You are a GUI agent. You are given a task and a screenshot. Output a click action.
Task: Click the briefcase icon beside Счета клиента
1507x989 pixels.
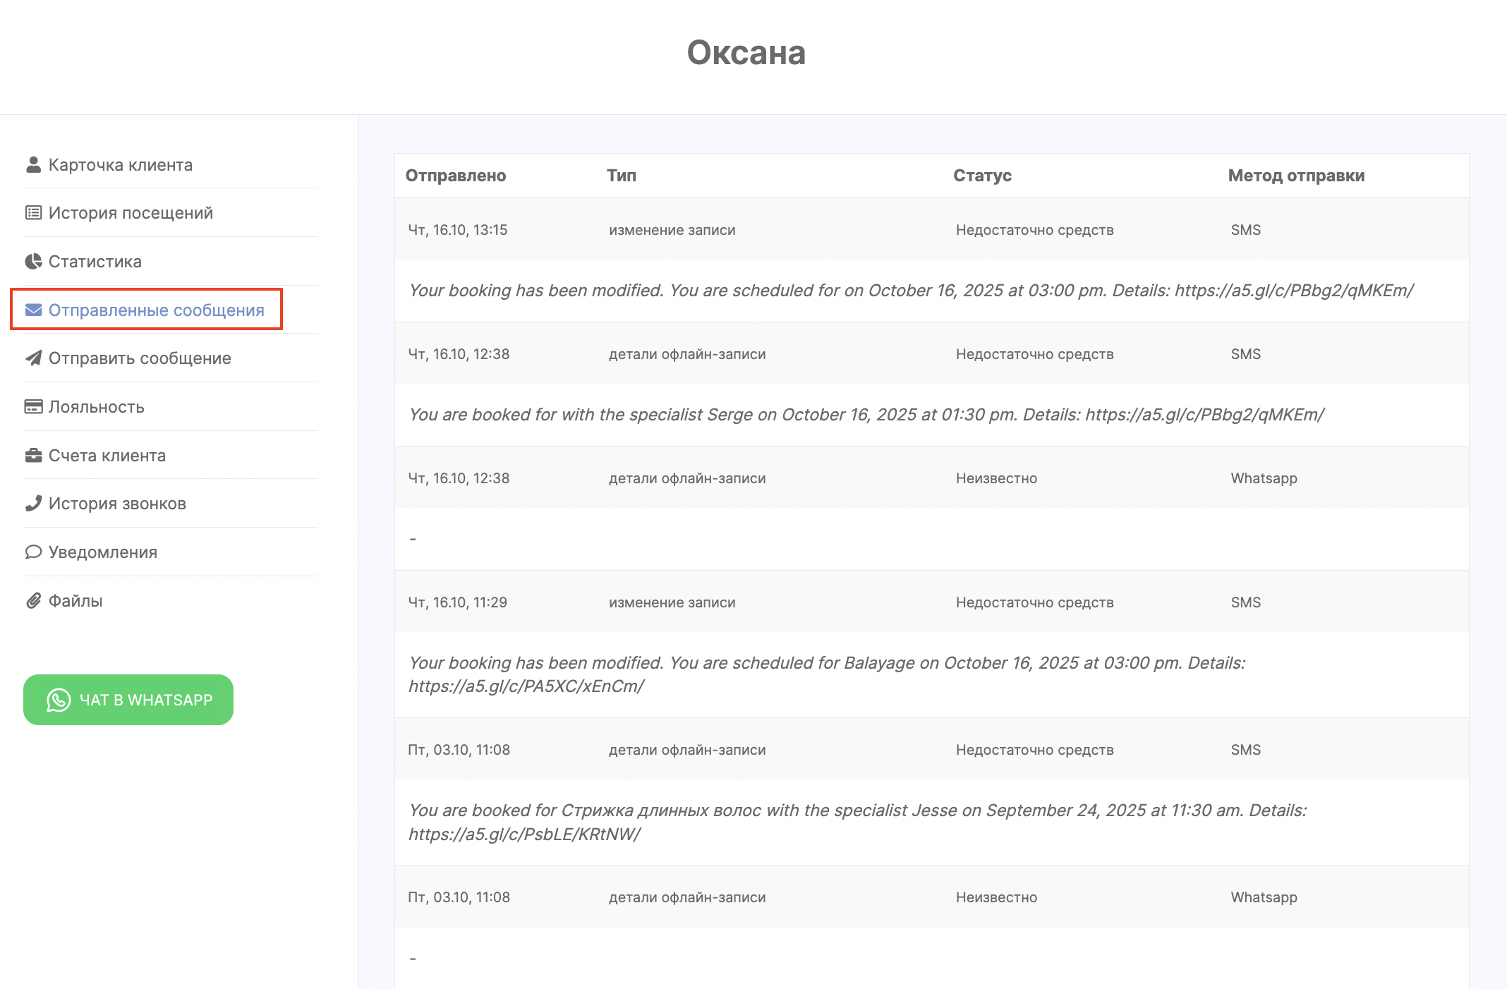pyautogui.click(x=33, y=456)
